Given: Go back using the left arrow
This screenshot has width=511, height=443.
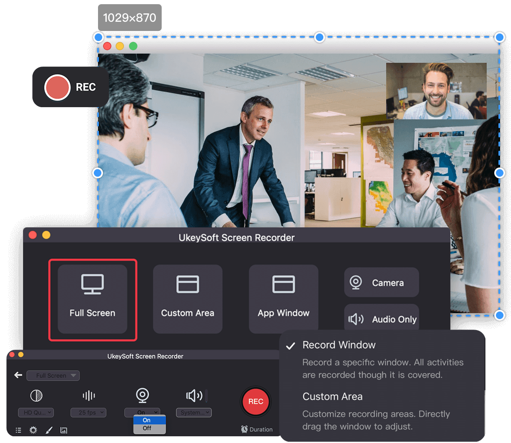Looking at the screenshot, I should tap(18, 375).
